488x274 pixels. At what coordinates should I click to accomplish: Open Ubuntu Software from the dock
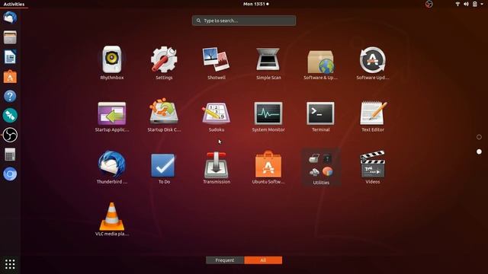pos(10,76)
